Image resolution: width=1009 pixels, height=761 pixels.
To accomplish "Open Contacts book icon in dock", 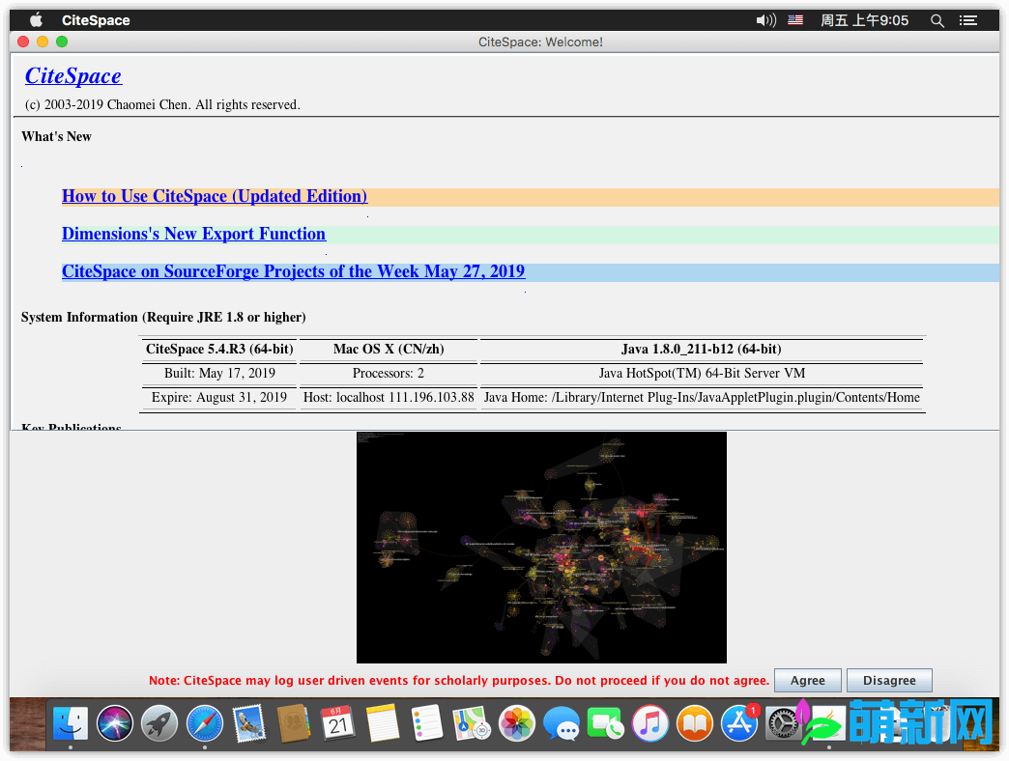I will click(294, 723).
